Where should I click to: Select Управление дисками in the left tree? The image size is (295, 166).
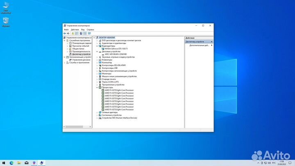81,60
